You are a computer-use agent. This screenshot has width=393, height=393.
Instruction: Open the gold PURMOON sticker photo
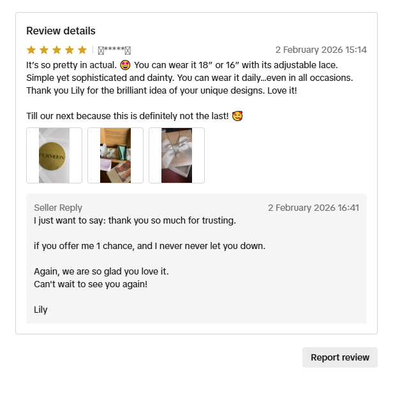54,155
